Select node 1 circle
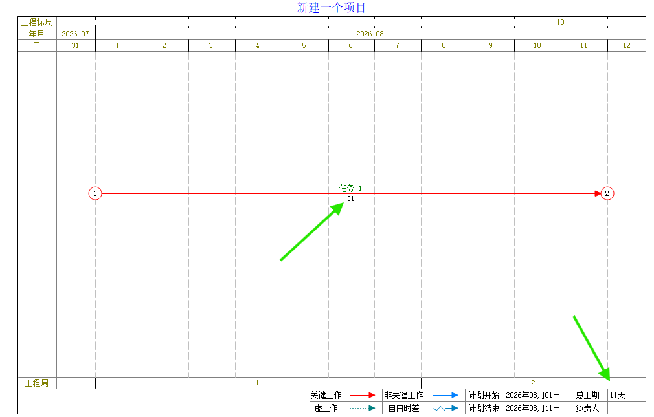 [95, 193]
